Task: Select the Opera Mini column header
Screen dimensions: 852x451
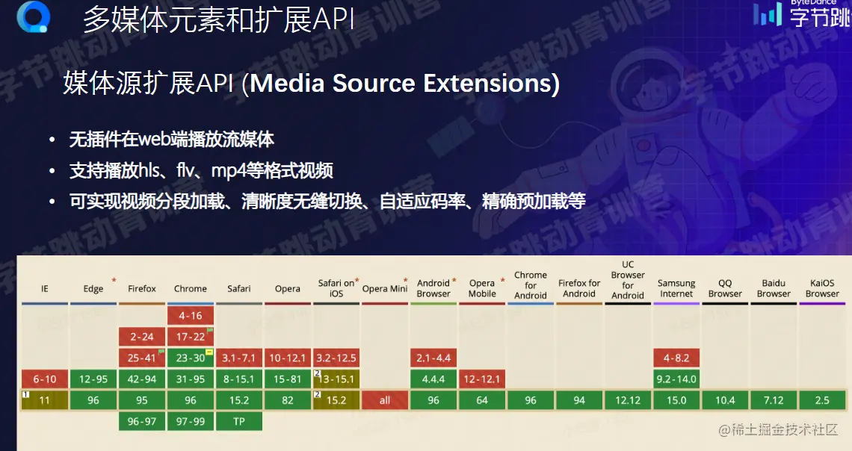Action: pyautogui.click(x=385, y=289)
